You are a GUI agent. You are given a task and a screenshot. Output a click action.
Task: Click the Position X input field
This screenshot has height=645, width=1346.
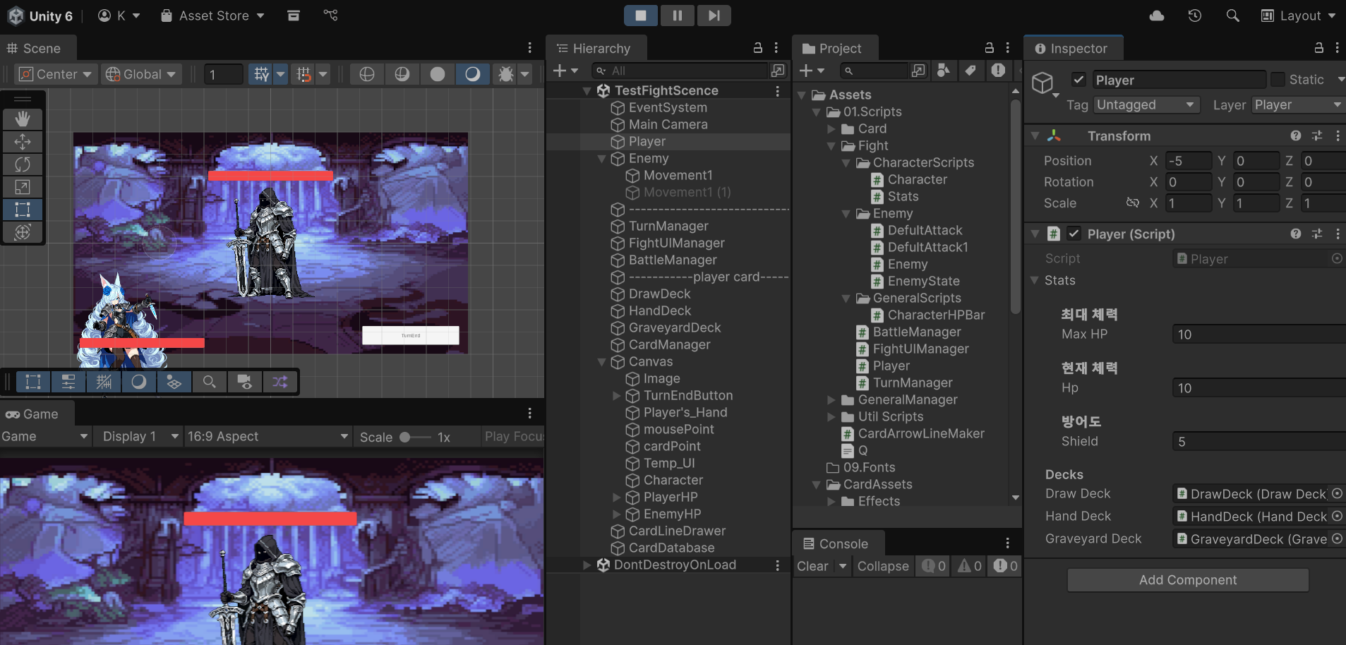point(1188,161)
